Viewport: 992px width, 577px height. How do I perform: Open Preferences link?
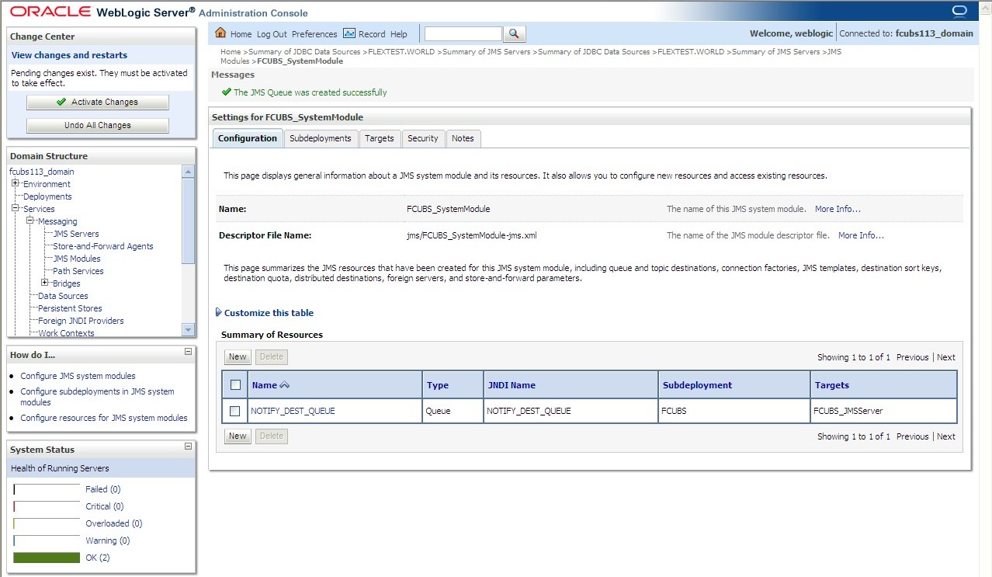[x=314, y=34]
